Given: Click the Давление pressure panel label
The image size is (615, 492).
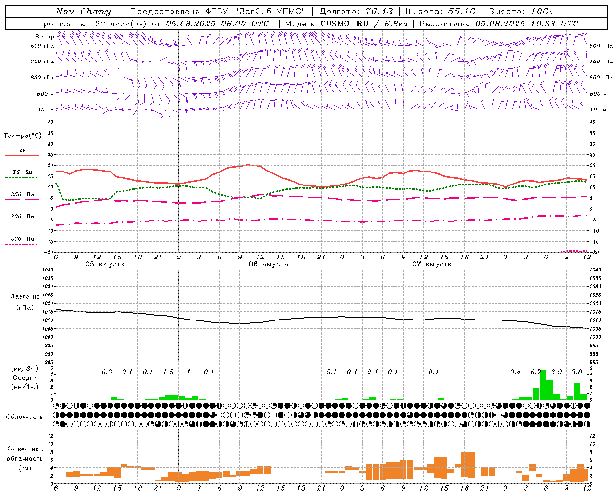Looking at the screenshot, I should tap(25, 297).
